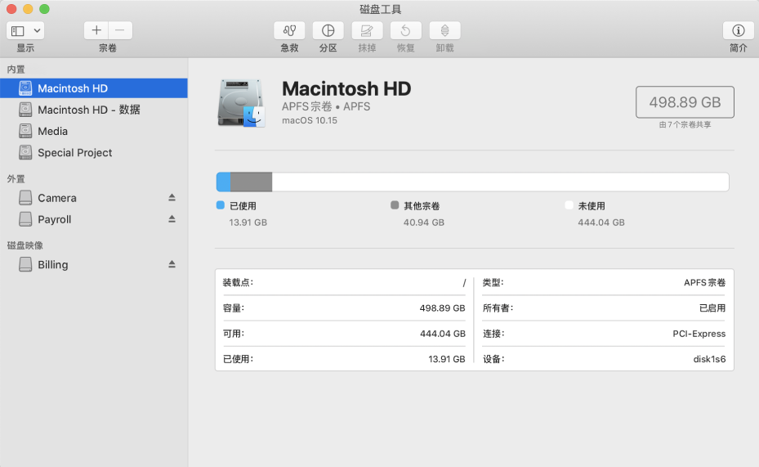This screenshot has width=759, height=467.
Task: Click the 装载点 mount point row
Action: pyautogui.click(x=344, y=282)
